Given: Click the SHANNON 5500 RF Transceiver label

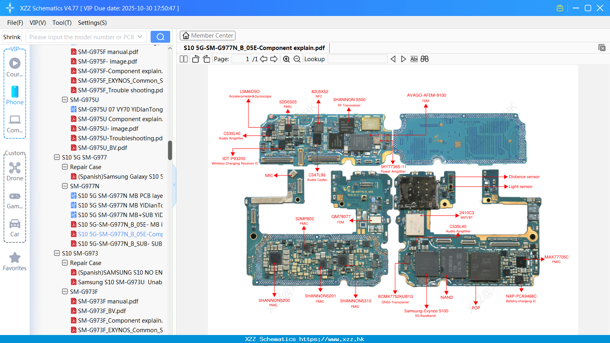Looking at the screenshot, I should coord(349,102).
